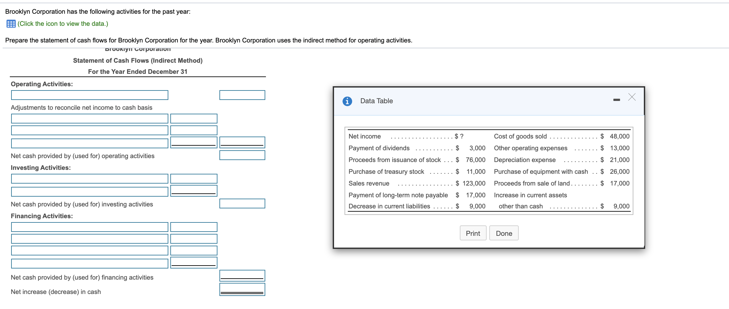Select the second Financing Activities amount field
729x309 pixels.
pyautogui.click(x=194, y=239)
